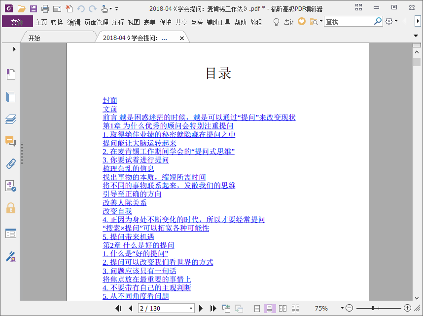Undo the last action
Screen dimensions: 423x316
pyautogui.click(x=81, y=9)
